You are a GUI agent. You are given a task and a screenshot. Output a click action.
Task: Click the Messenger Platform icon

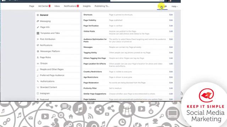pyautogui.click(x=38, y=51)
